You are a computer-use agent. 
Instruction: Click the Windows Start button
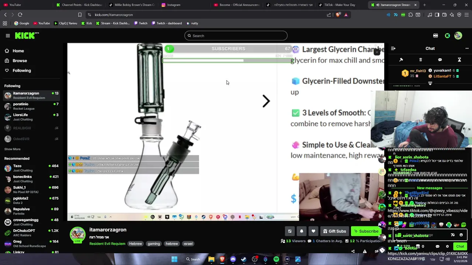pos(174,259)
